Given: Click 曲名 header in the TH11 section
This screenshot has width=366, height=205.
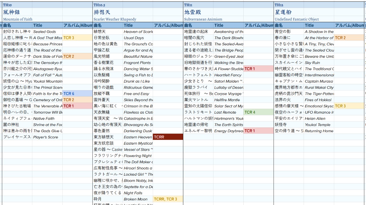Looking at the screenshot, I should tap(198, 25).
